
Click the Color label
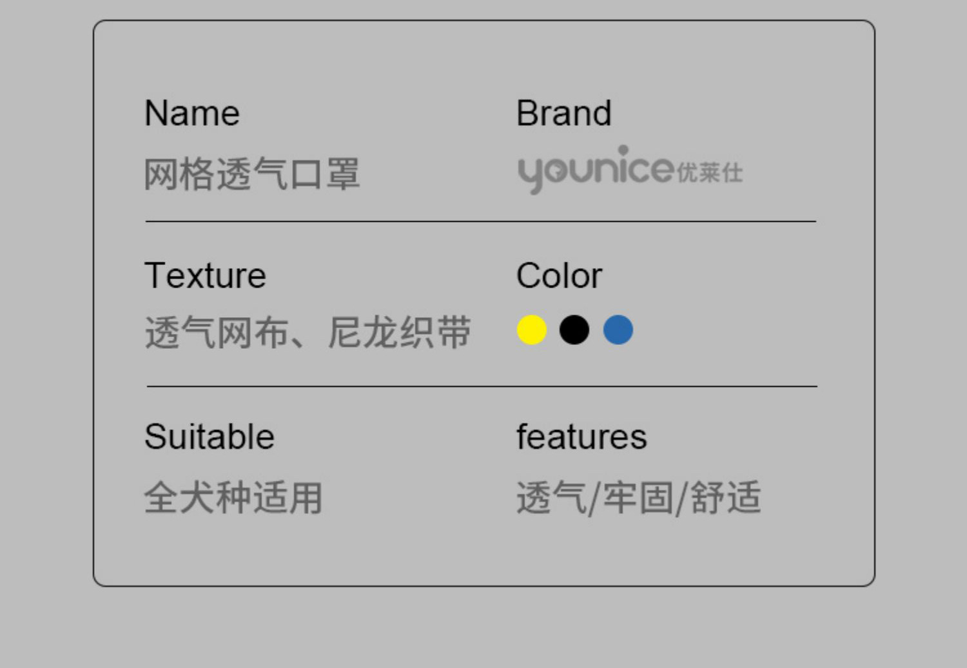559,276
